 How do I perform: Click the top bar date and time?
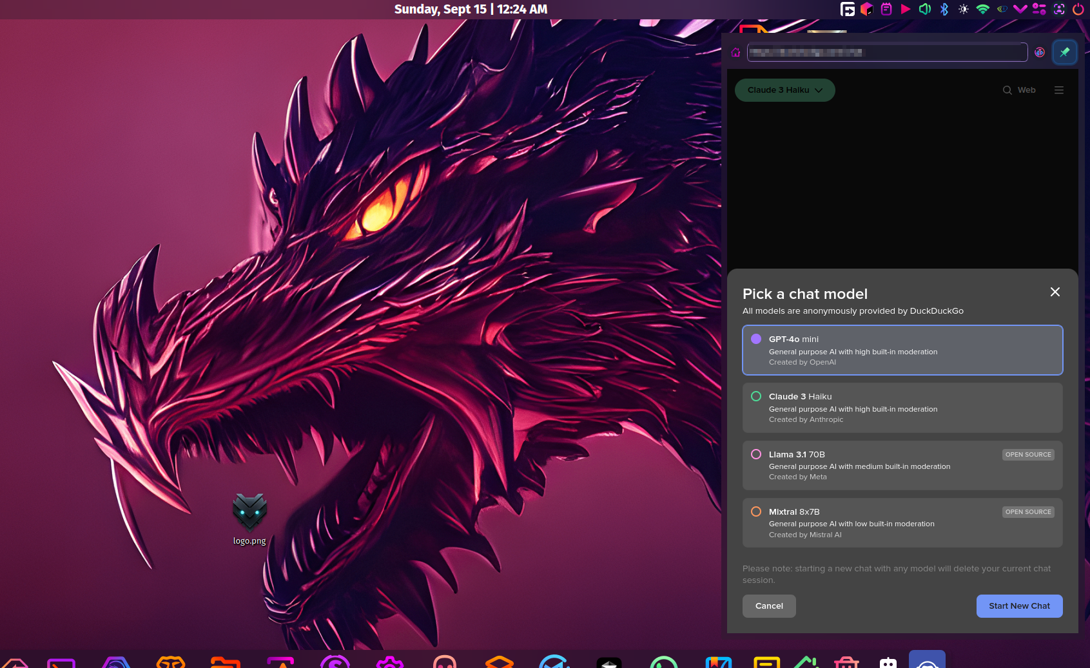pos(471,9)
